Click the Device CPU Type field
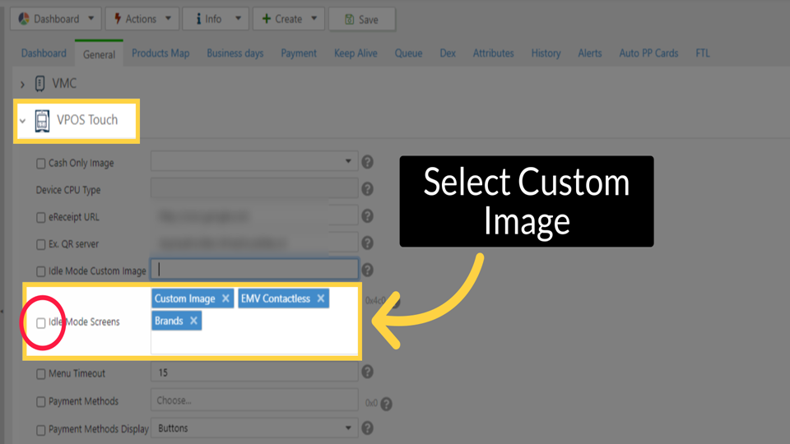Viewport: 790px width, 444px height. pos(254,188)
